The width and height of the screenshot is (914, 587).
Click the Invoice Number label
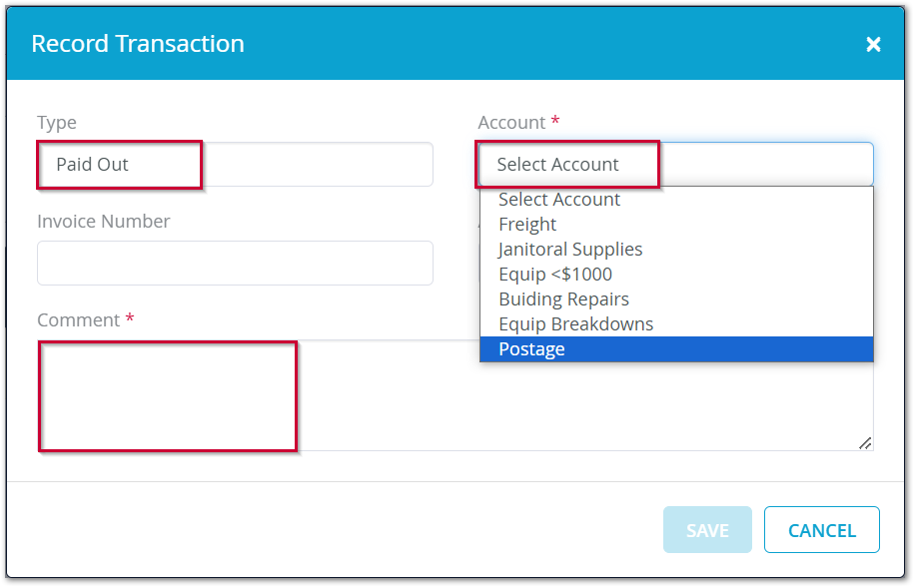[104, 222]
